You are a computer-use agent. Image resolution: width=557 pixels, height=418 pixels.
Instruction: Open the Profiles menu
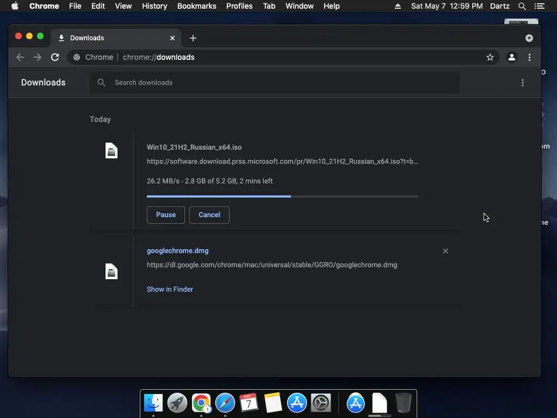click(239, 6)
